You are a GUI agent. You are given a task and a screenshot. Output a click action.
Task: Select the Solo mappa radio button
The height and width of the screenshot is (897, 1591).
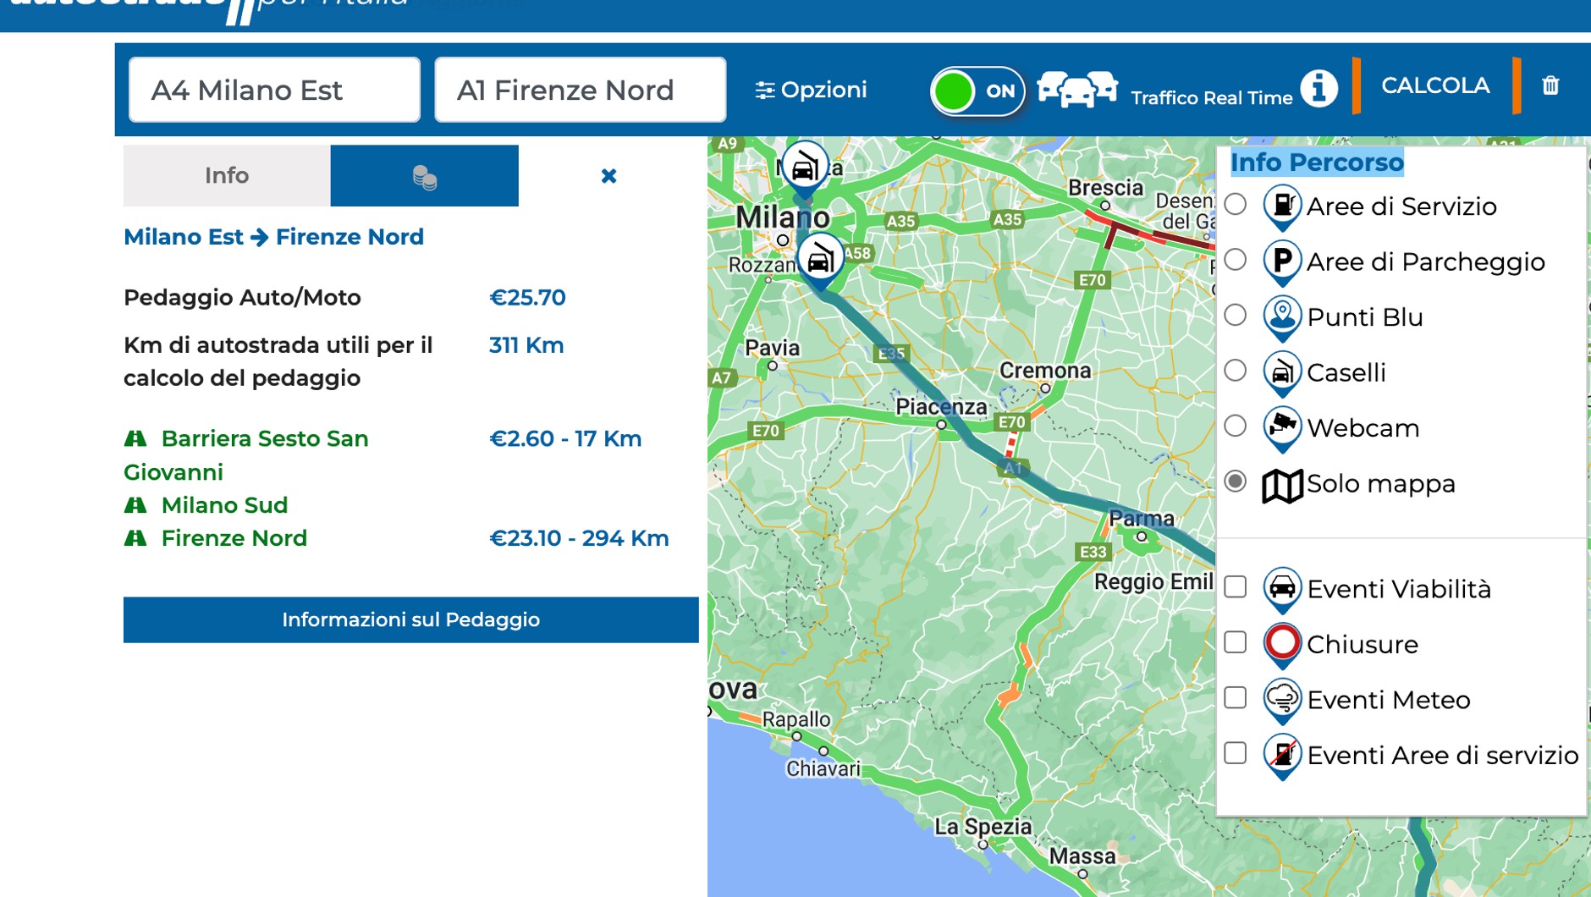[1236, 482]
